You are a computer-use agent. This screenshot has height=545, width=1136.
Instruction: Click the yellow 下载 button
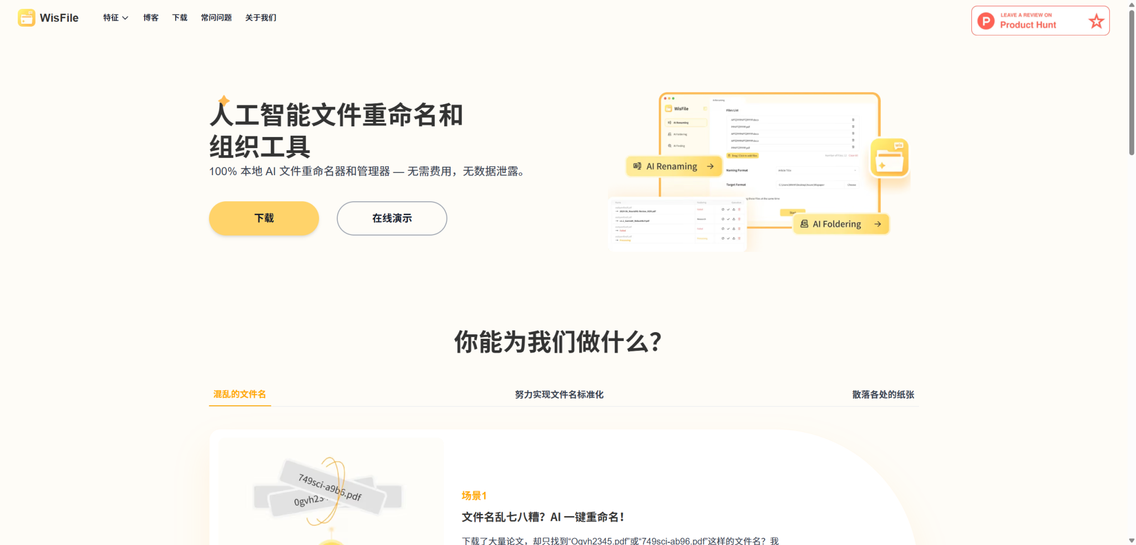(x=264, y=218)
